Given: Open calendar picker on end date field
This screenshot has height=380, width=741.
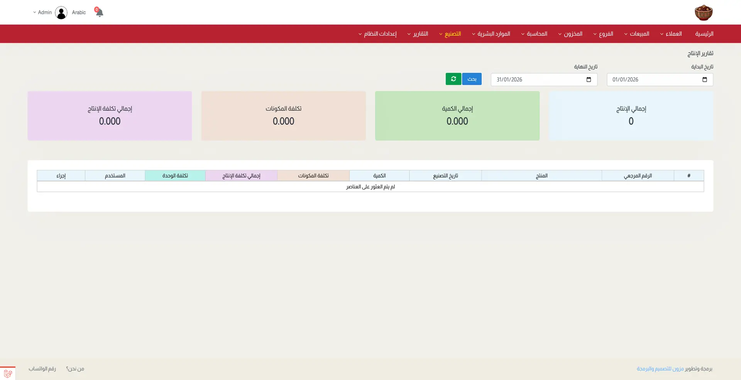Looking at the screenshot, I should coord(589,80).
